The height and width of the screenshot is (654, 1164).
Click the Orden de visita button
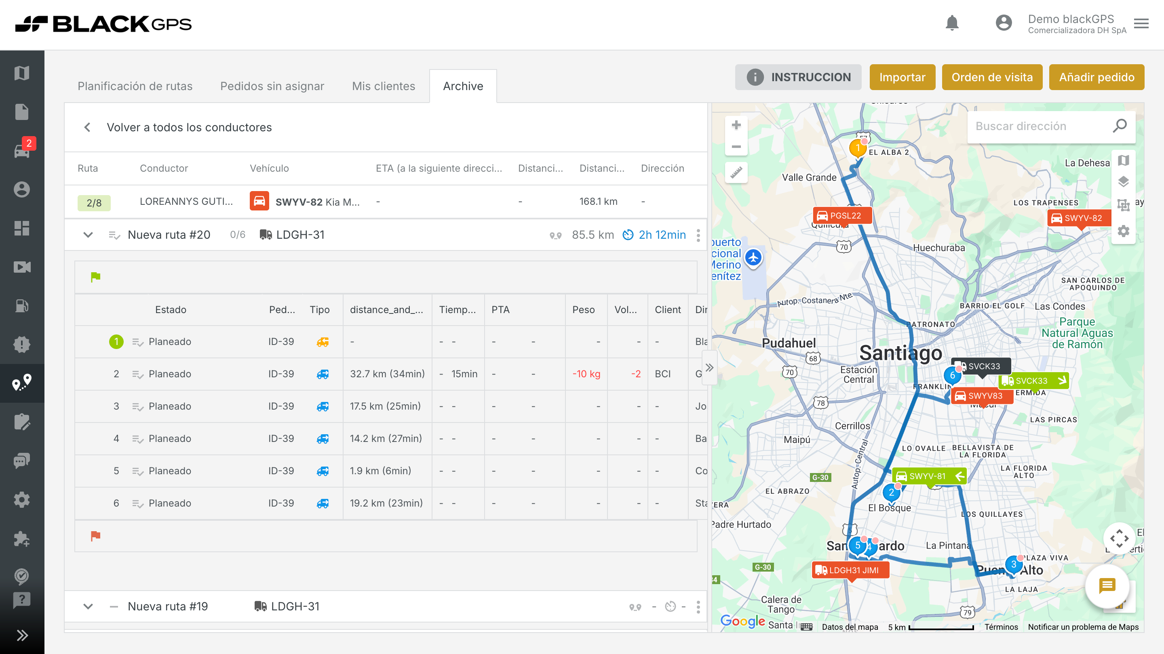992,77
